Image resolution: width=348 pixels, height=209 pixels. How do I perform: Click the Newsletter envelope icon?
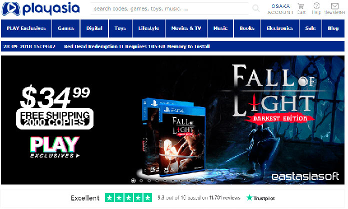pos(334,6)
